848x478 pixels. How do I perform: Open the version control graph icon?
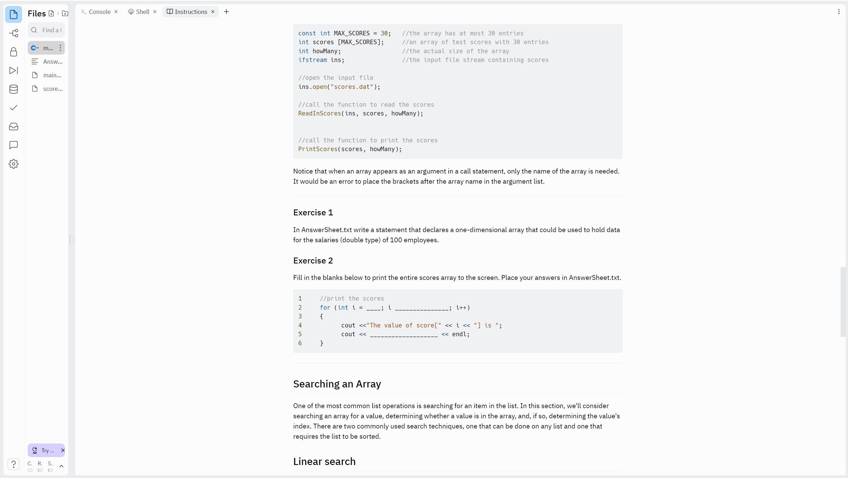point(14,33)
